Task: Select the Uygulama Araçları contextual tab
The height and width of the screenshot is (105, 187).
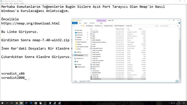Action: click(101, 21)
